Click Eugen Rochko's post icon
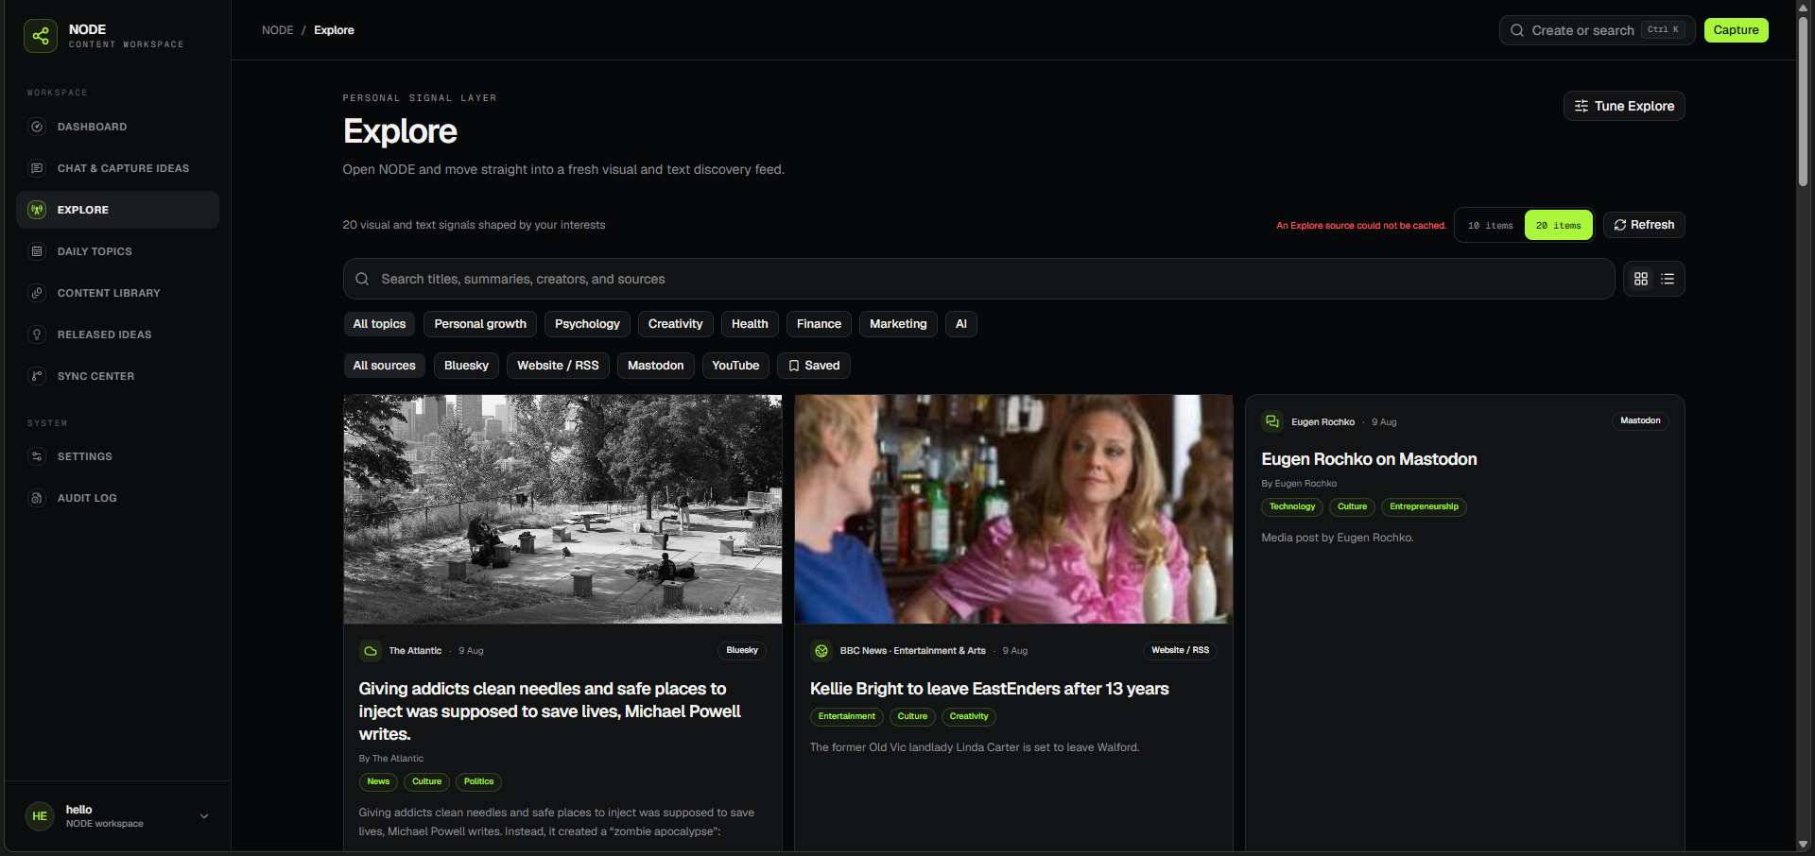Screen dimensions: 1815x856 click(x=1272, y=421)
